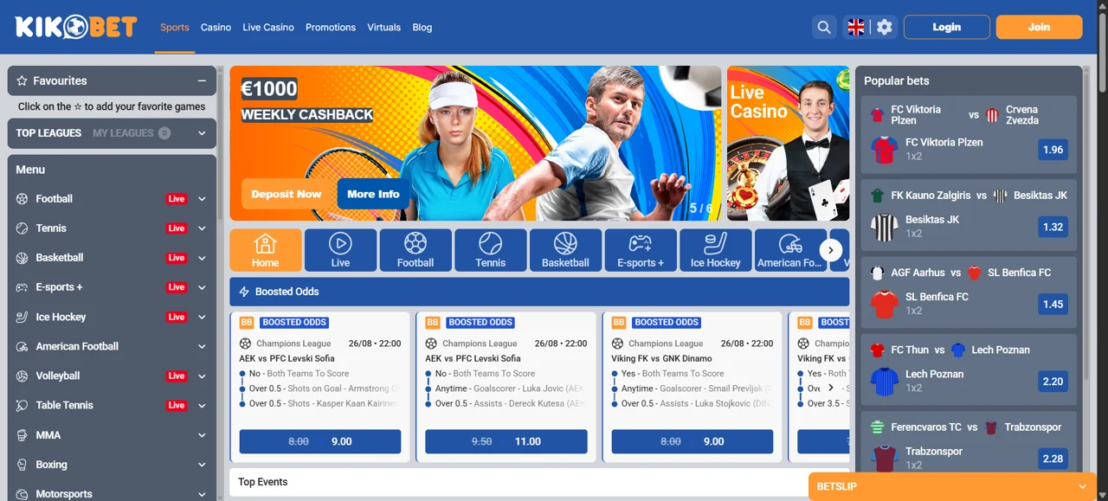Switch to Top Leagues tab
The width and height of the screenshot is (1108, 501).
(x=48, y=133)
